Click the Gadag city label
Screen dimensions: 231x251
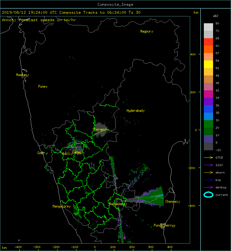coord(77,152)
